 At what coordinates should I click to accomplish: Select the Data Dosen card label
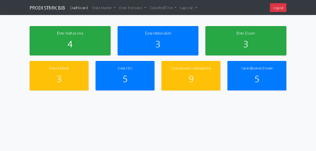[x=246, y=33]
